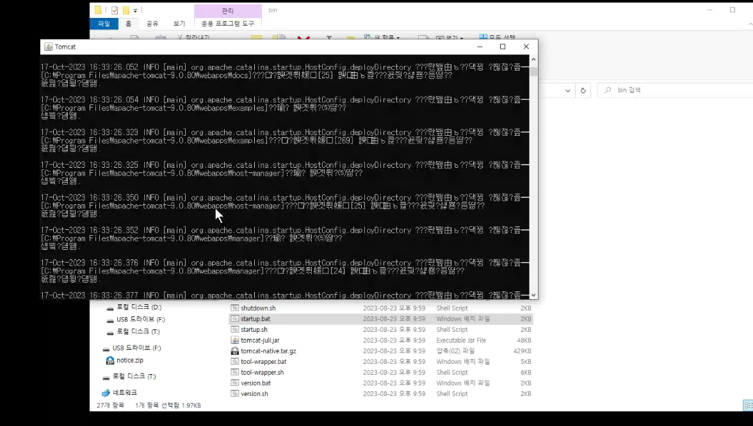
Task: Open the 파일 tab in Explorer
Action: coord(104,24)
